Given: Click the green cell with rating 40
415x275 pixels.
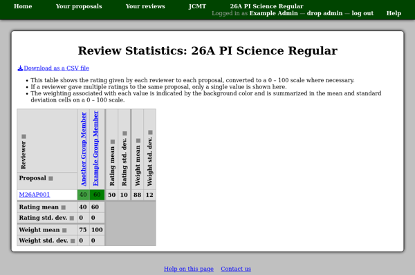Looking at the screenshot, I should click(x=83, y=195).
